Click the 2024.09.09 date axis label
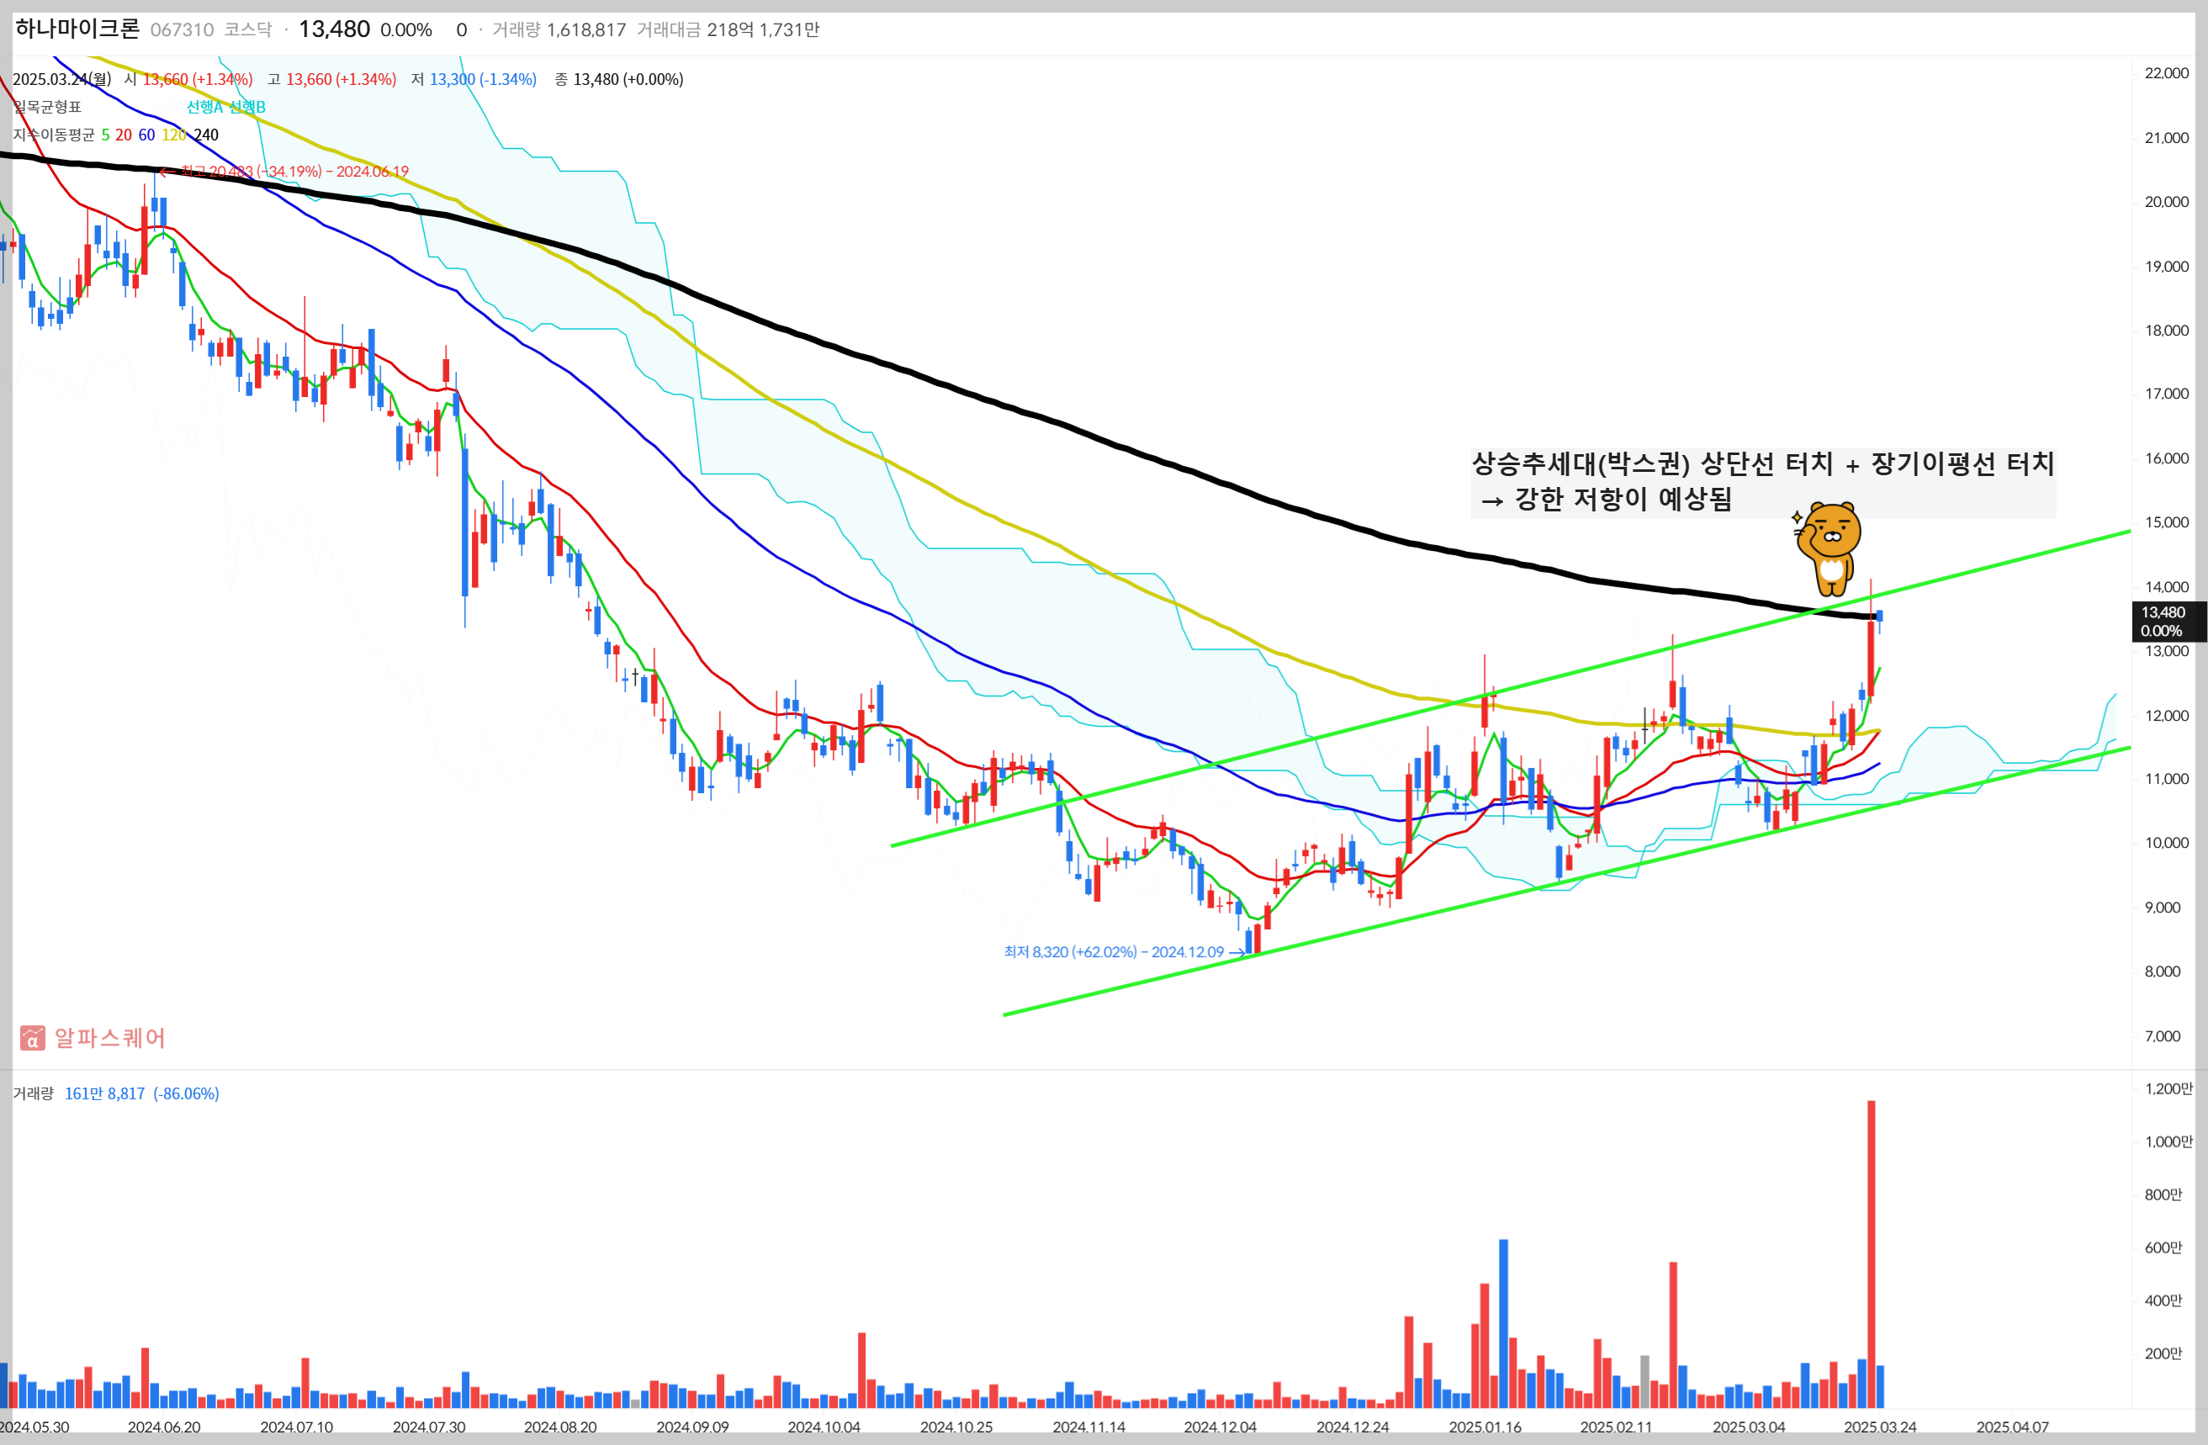 (692, 1426)
